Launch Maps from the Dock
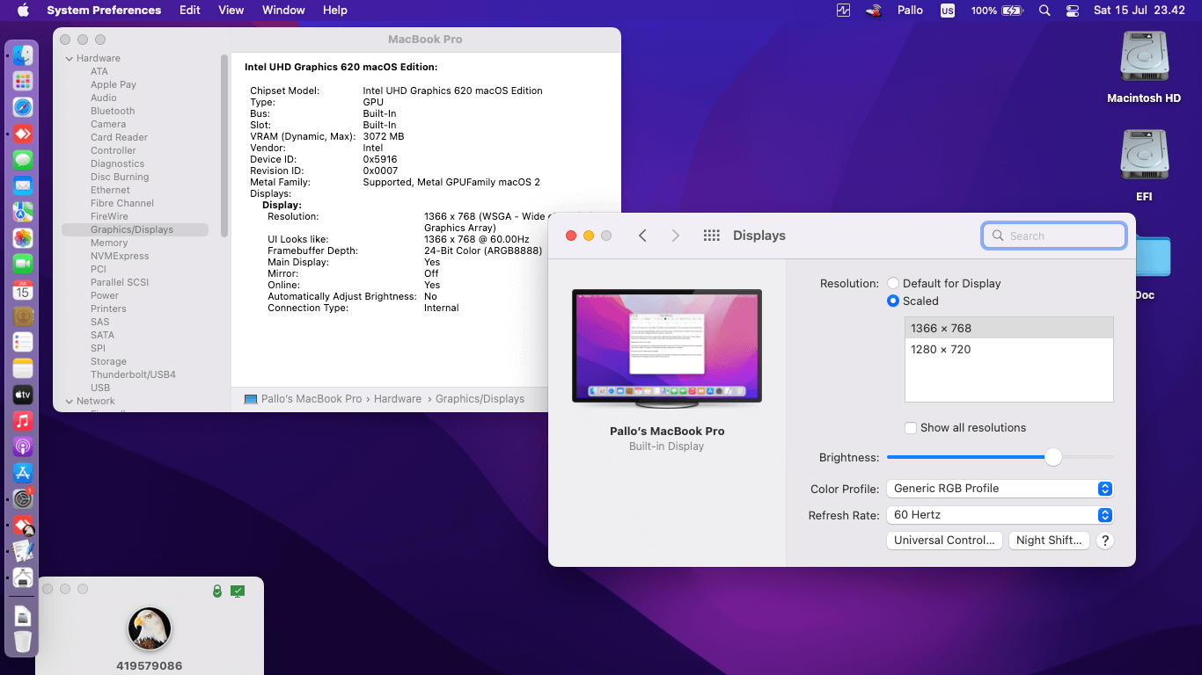Viewport: 1202px width, 675px height. [x=23, y=212]
